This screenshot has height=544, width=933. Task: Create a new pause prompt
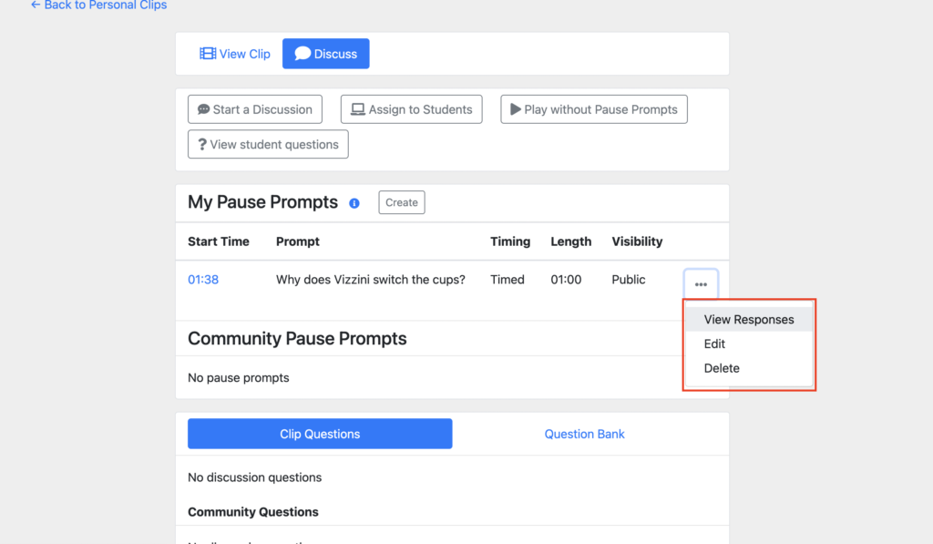tap(402, 202)
